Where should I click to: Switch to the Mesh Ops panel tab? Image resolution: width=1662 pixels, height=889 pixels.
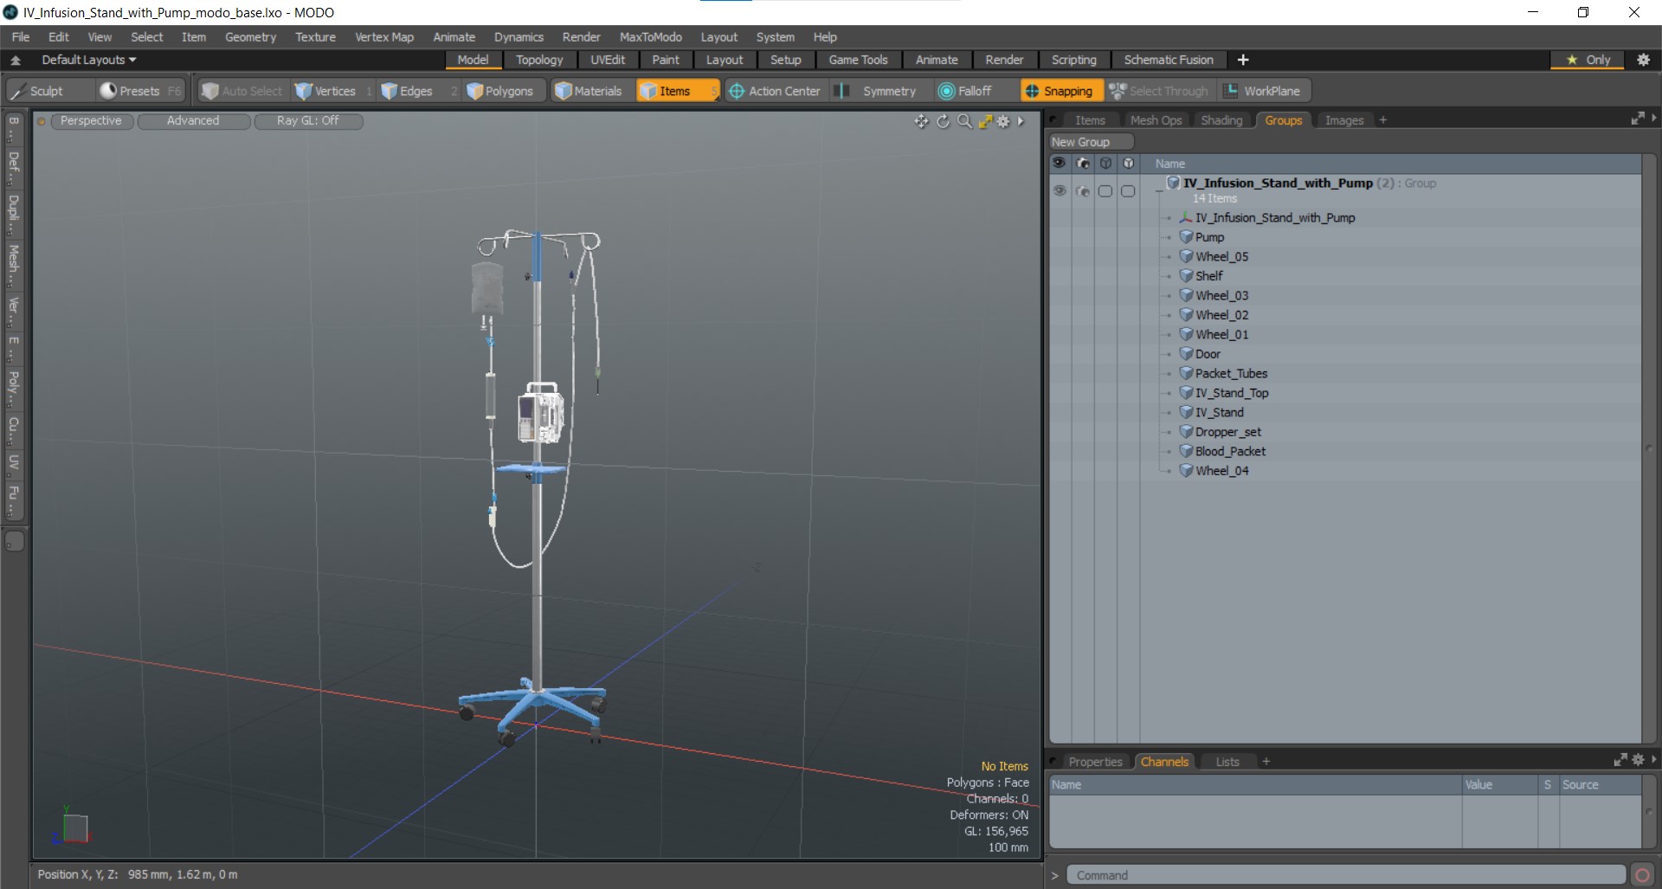[1156, 120]
